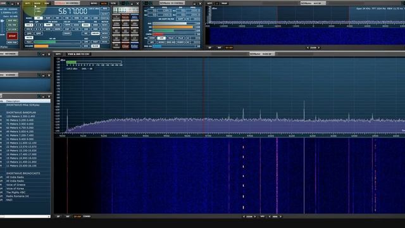Viewport: 405px width, 228px height.
Task: Click keypad MHz button
Action: tap(134, 17)
